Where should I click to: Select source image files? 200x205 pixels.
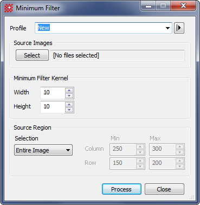[x=32, y=55]
